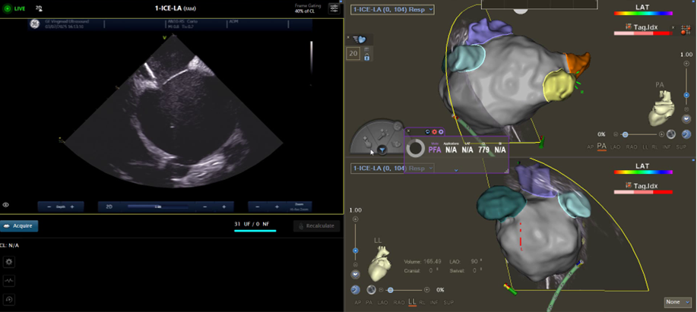Adjust the top map transparency slider
The image size is (697, 312).
626,134
